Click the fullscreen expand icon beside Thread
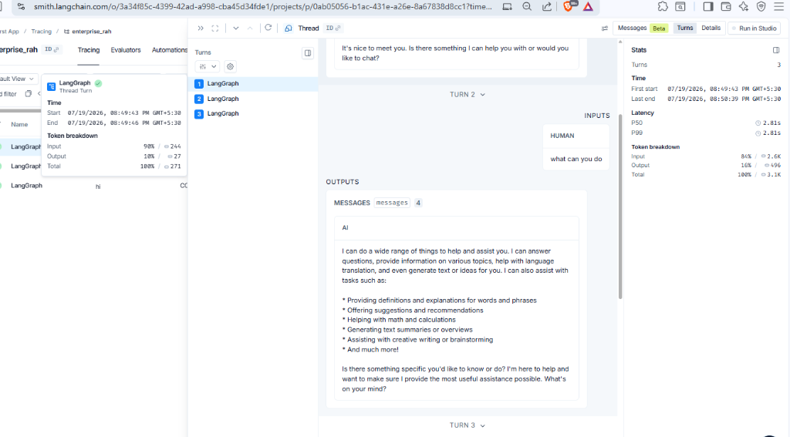The width and height of the screenshot is (790, 437). click(215, 29)
